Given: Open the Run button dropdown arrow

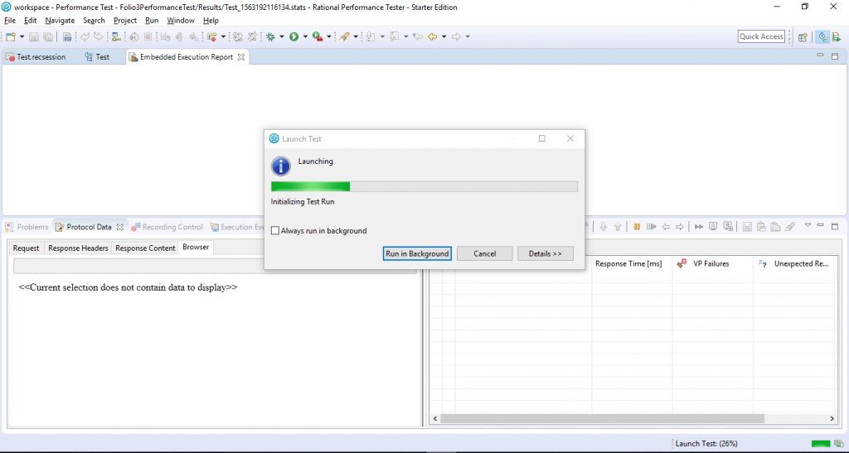Looking at the screenshot, I should (x=305, y=36).
